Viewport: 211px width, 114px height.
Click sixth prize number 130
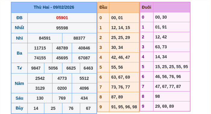pyautogui.click(x=40, y=98)
